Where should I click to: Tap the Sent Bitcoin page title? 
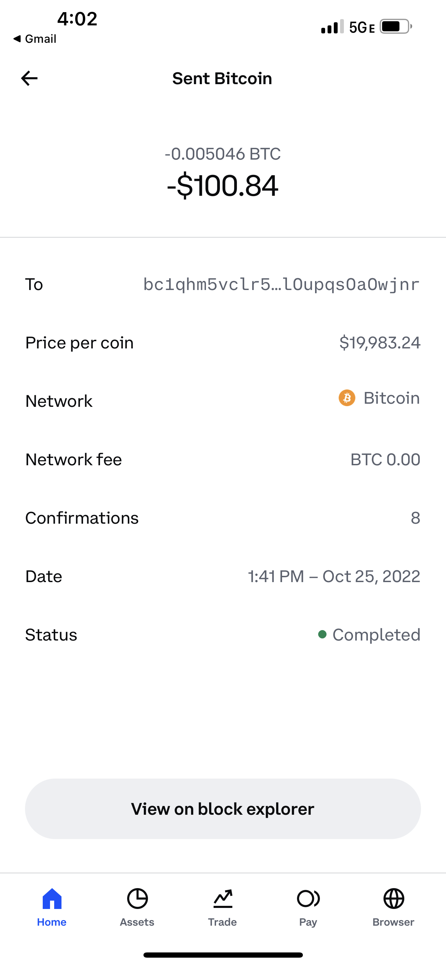coord(222,78)
